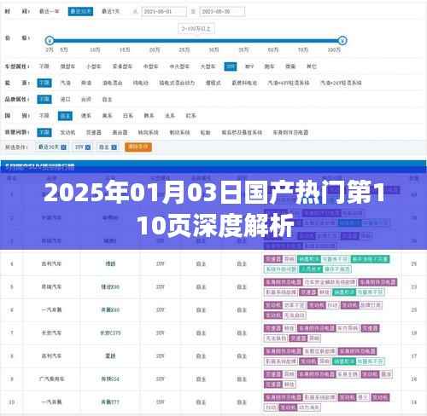
Task: Open the 传祺GS4 model in row 9
Action: (110, 378)
